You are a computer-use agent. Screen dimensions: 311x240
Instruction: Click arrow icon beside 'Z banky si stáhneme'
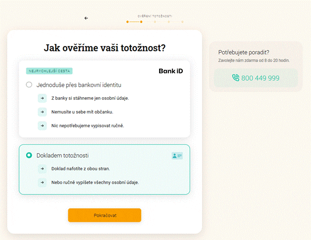tap(42, 98)
